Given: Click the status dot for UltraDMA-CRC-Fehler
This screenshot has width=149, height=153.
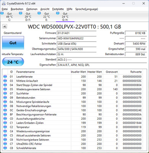Looking at the screenshot, I should pyautogui.click(x=5, y=144).
